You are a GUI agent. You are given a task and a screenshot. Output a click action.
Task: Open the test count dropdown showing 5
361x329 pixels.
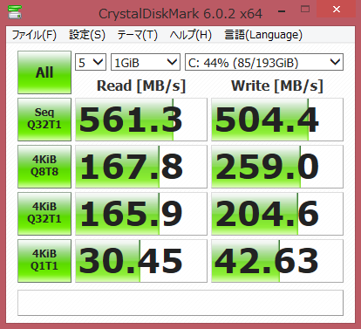tap(91, 62)
